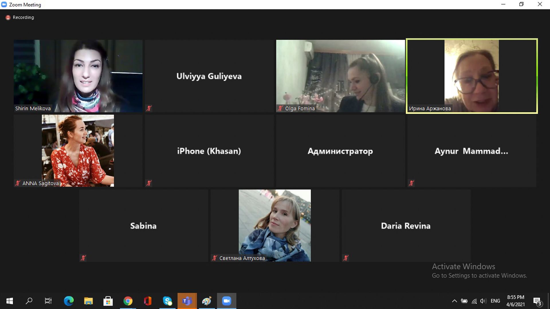Click Sabina's muted microphone icon
The width and height of the screenshot is (550, 309).
pos(83,258)
